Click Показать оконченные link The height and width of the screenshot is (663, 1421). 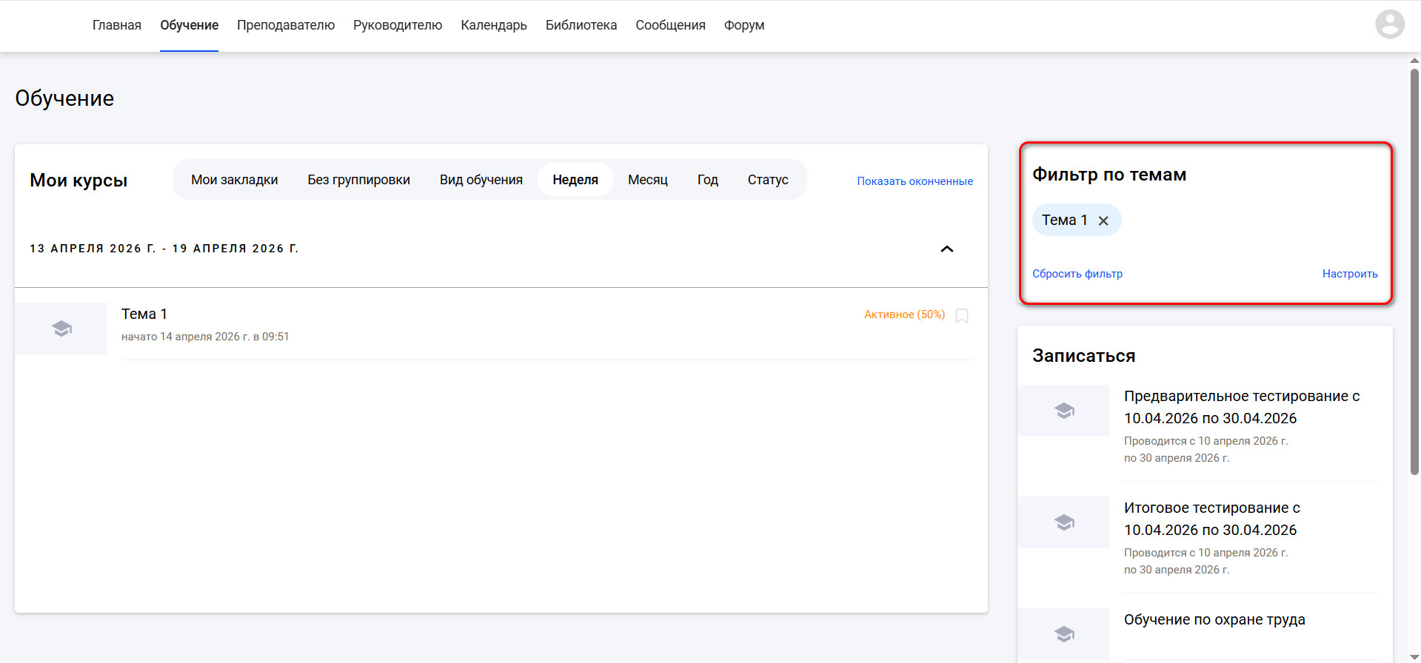[x=915, y=181]
